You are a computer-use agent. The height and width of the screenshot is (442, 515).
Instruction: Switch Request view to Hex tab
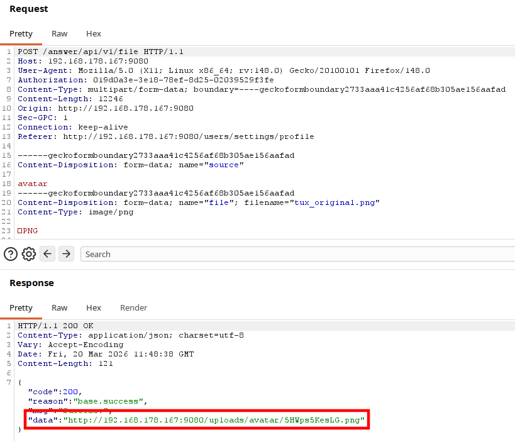coord(94,34)
